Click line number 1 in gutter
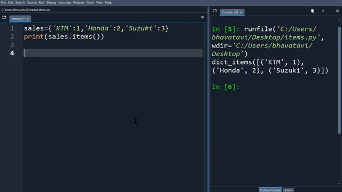Screen dimensions: 342x192 coord(12,28)
